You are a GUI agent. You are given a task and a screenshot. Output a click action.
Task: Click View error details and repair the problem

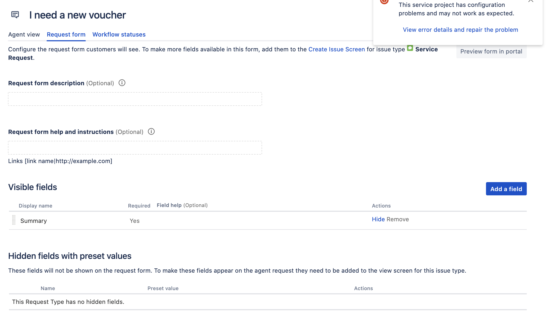click(x=460, y=30)
